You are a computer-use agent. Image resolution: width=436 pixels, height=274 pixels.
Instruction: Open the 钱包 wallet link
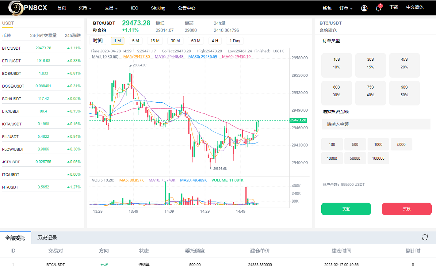click(327, 8)
